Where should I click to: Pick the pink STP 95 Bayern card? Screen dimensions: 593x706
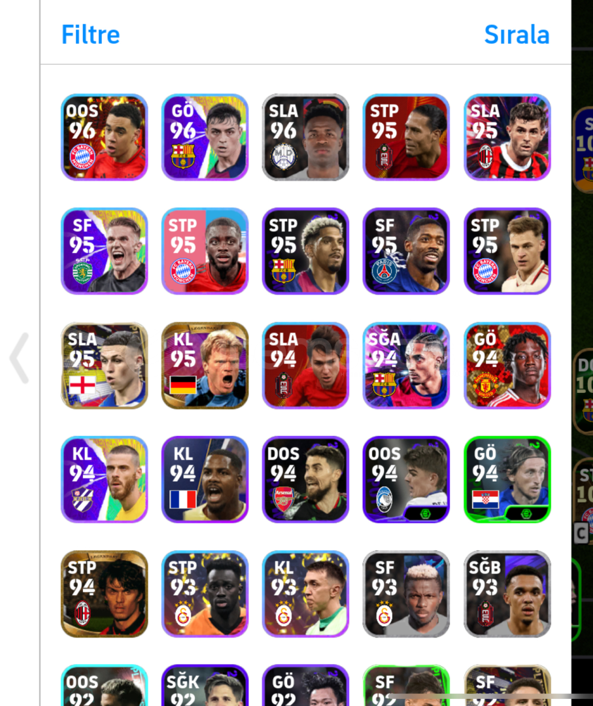coord(205,251)
